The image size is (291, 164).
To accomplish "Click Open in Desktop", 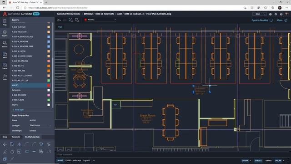I will (262, 20).
